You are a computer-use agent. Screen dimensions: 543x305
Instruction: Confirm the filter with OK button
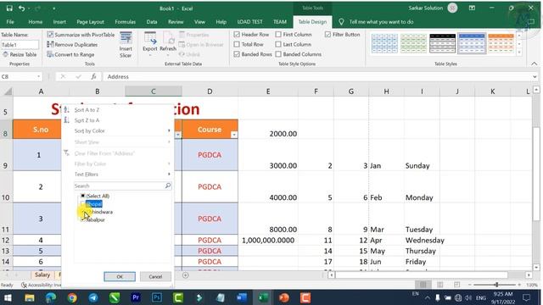tap(120, 276)
